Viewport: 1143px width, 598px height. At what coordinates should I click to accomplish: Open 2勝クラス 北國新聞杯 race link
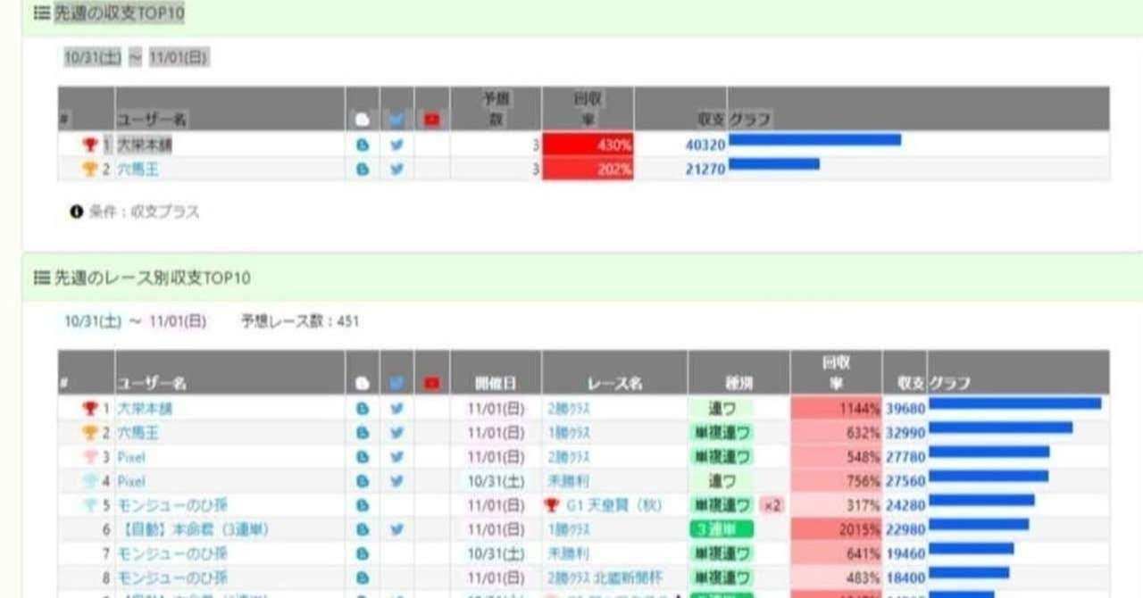[605, 577]
